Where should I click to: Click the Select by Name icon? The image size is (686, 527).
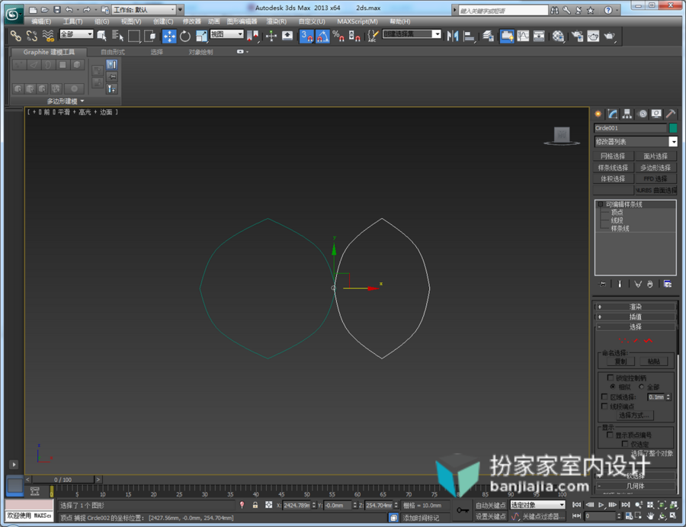pyautogui.click(x=117, y=37)
